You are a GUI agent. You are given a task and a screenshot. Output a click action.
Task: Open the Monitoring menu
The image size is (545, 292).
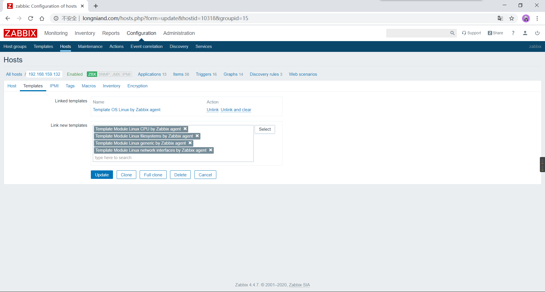(56, 33)
